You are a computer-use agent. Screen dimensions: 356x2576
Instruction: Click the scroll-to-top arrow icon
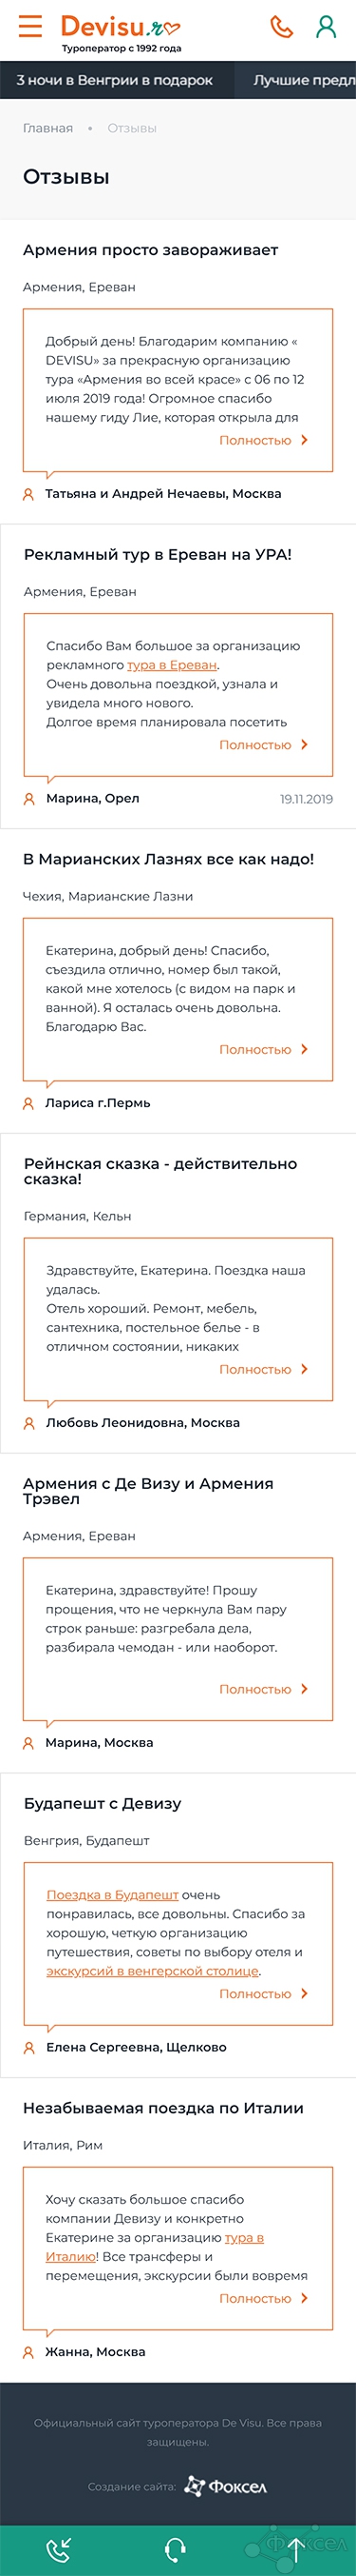pos(296,2550)
